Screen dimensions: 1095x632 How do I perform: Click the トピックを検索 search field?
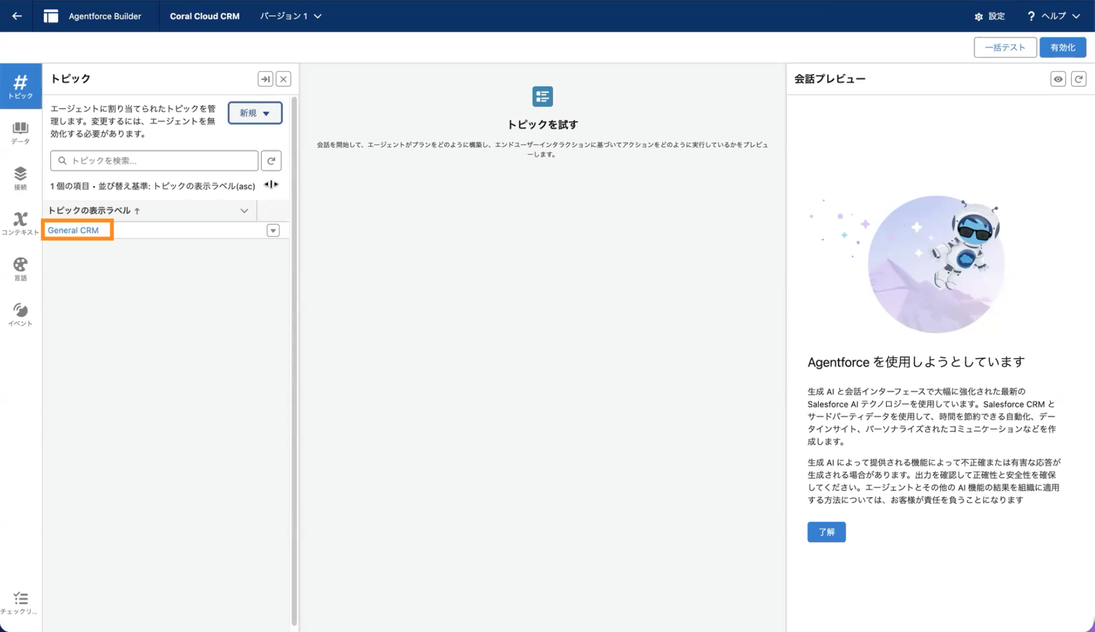[x=155, y=160]
